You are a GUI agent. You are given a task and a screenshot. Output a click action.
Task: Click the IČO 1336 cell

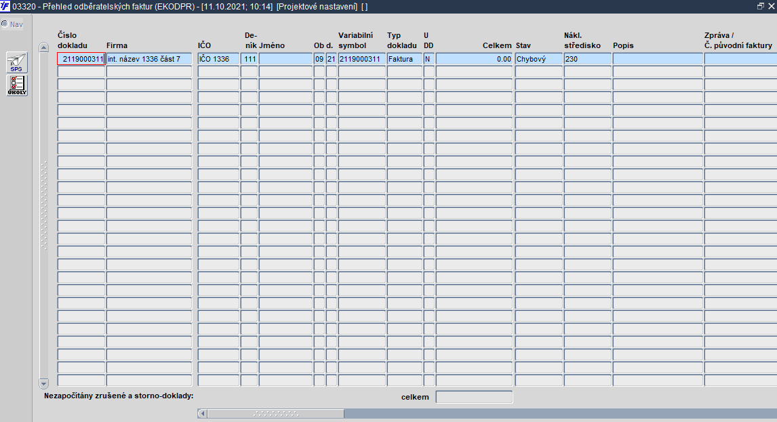218,59
